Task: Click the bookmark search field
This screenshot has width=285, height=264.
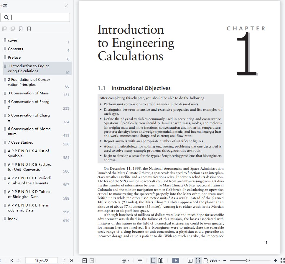Action: coord(35,17)
